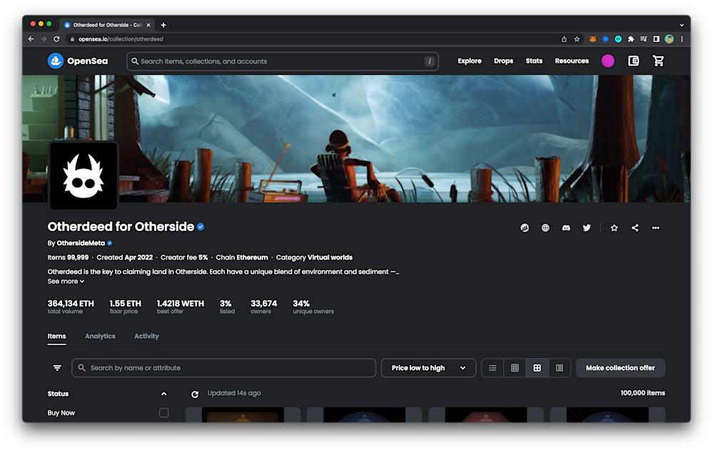Open the pink OpenSea account avatar
Image resolution: width=713 pixels, height=452 pixels.
point(607,61)
